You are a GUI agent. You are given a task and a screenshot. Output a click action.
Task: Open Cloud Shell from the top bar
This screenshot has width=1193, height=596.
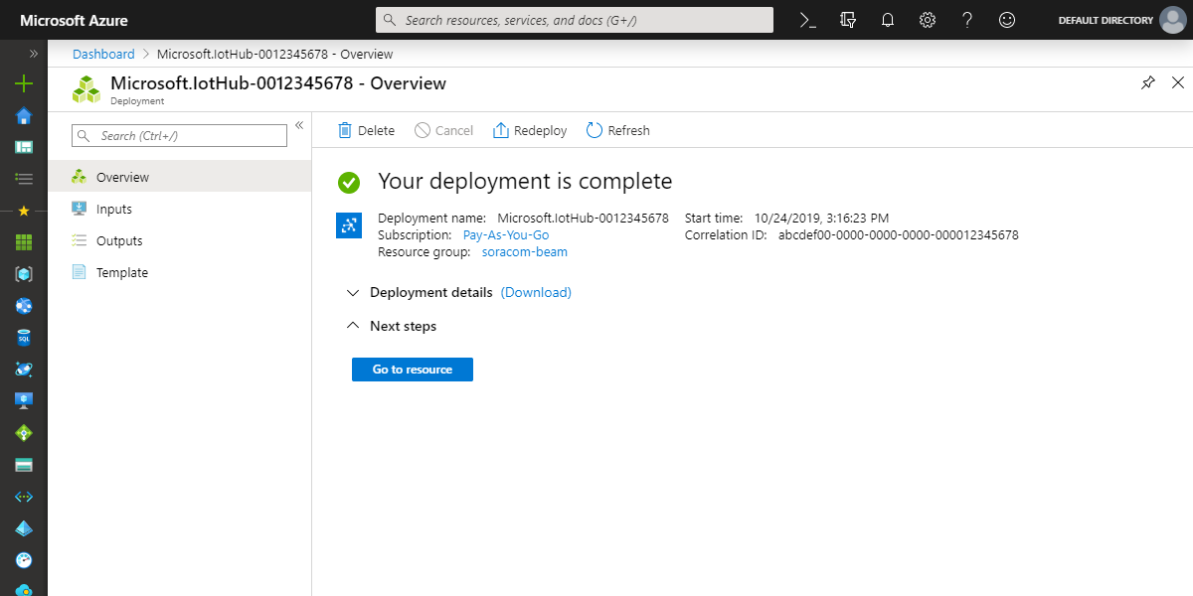pos(808,20)
